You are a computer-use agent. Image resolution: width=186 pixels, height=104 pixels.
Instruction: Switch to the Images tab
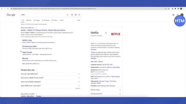click(37, 20)
